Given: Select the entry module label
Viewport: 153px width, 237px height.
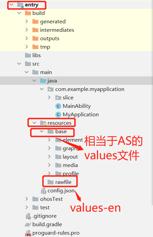Looking at the screenshot, I should [32, 5].
